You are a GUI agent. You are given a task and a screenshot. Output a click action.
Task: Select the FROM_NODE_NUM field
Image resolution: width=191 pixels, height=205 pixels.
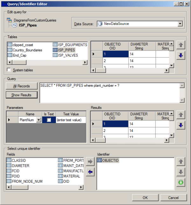click(25, 181)
